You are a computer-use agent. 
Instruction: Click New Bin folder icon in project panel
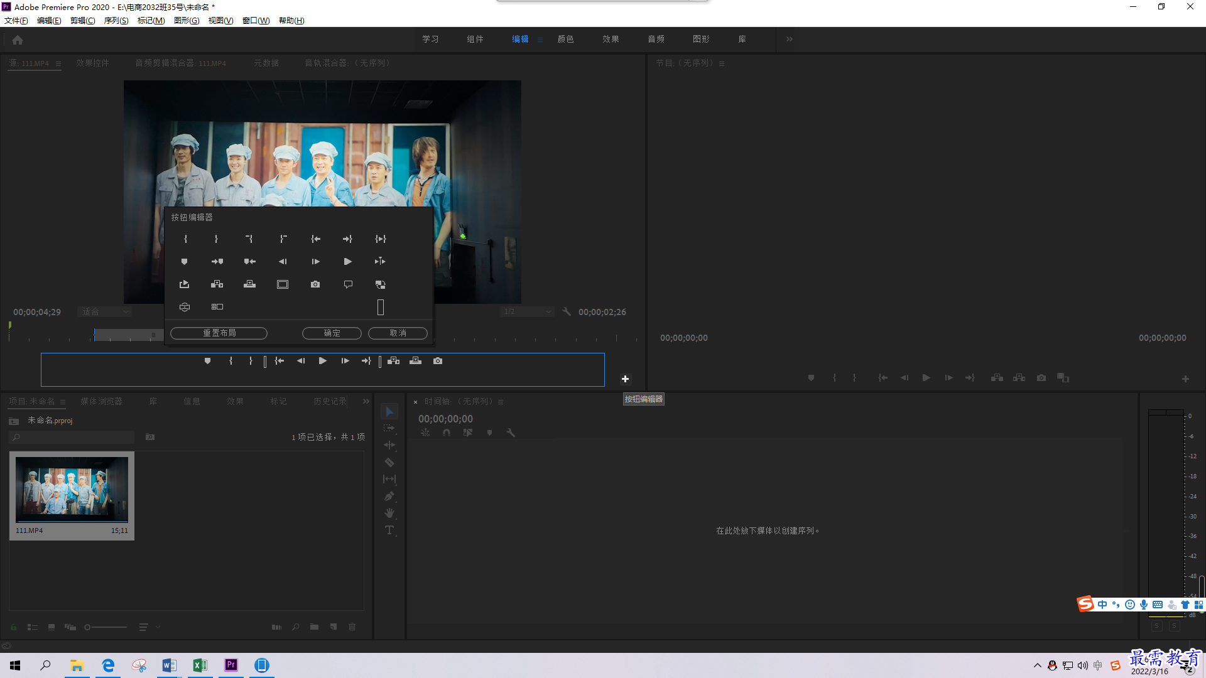[x=314, y=627]
